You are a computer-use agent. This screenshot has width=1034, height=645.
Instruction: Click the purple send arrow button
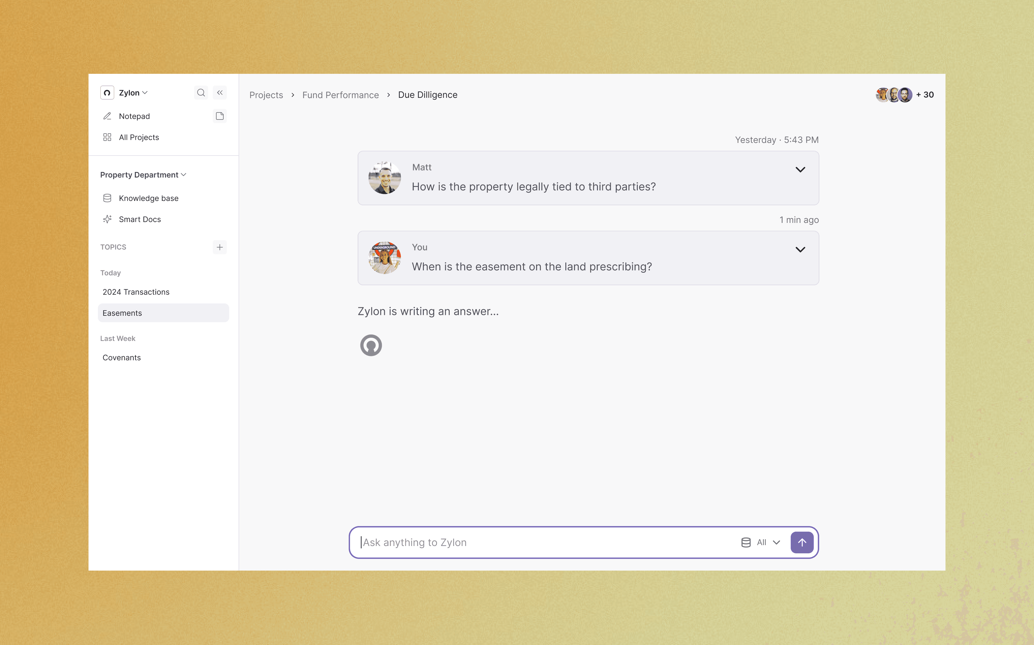(x=802, y=542)
